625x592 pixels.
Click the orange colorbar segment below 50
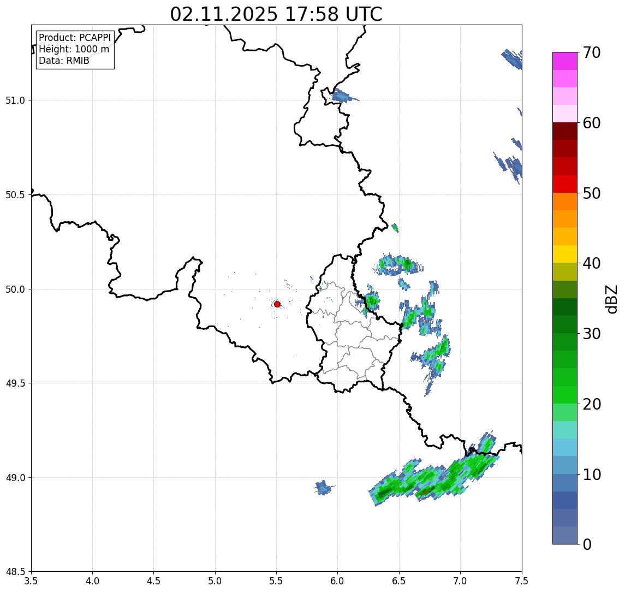tap(565, 202)
